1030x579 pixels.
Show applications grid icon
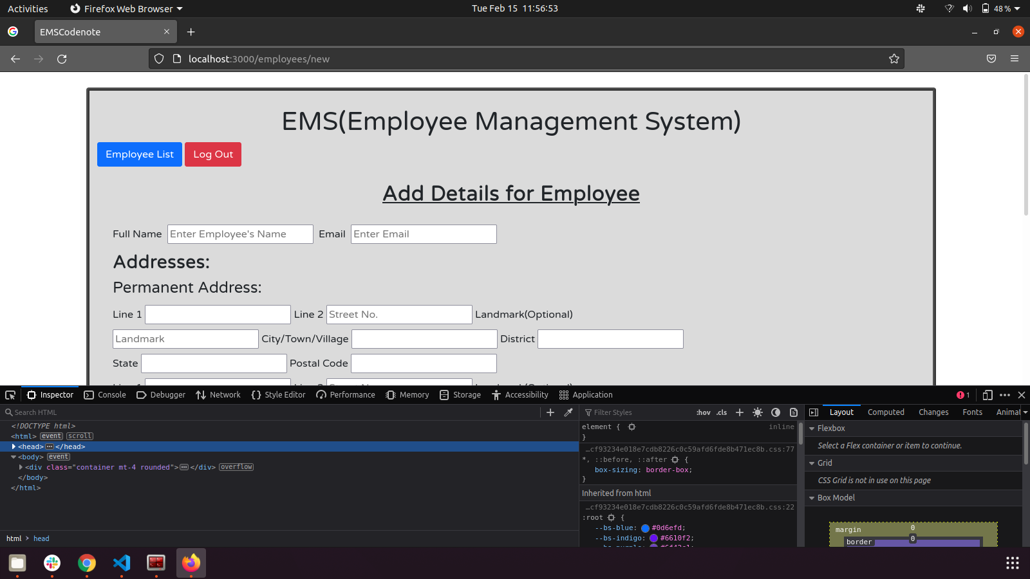[x=1013, y=563]
